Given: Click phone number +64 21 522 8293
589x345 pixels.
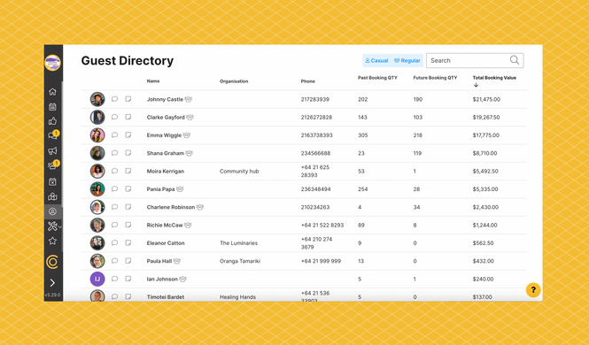Looking at the screenshot, I should pyautogui.click(x=322, y=226).
